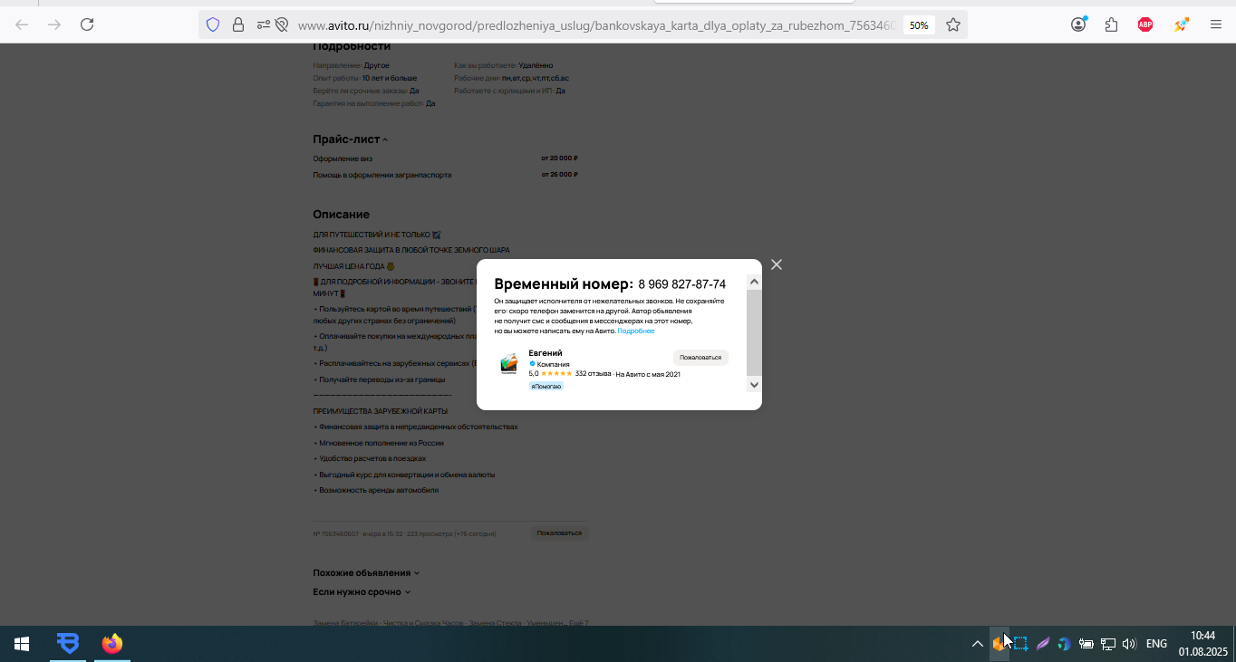Click popup scrollbar up arrow
The height and width of the screenshot is (662, 1236).
pyautogui.click(x=754, y=283)
